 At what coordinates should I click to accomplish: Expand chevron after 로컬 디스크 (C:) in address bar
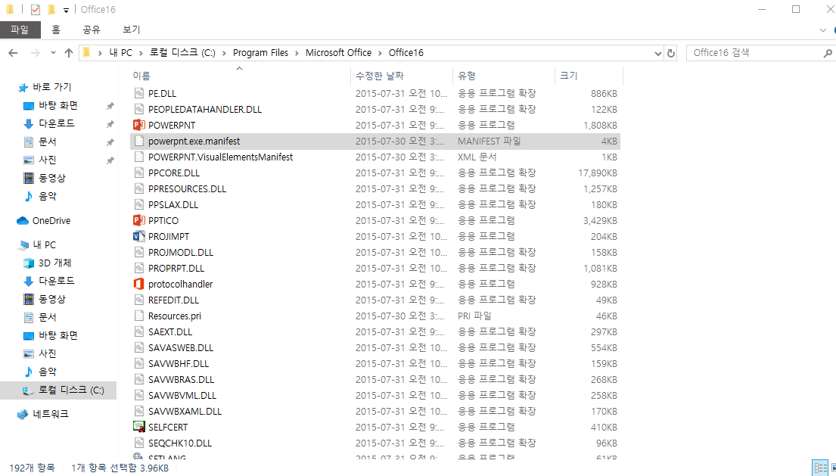pyautogui.click(x=225, y=53)
